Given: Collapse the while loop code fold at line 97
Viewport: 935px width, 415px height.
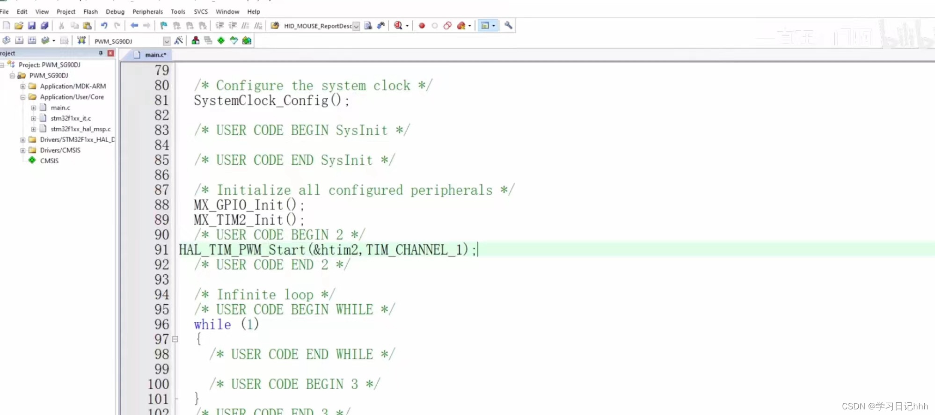Looking at the screenshot, I should pos(175,339).
